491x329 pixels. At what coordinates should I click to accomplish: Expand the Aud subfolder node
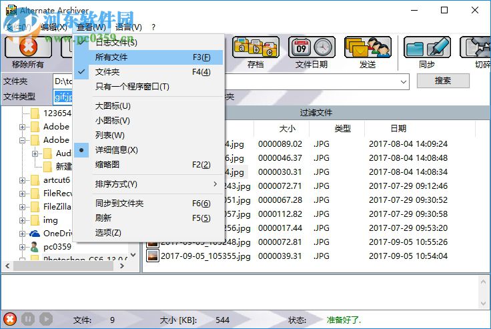click(35, 153)
